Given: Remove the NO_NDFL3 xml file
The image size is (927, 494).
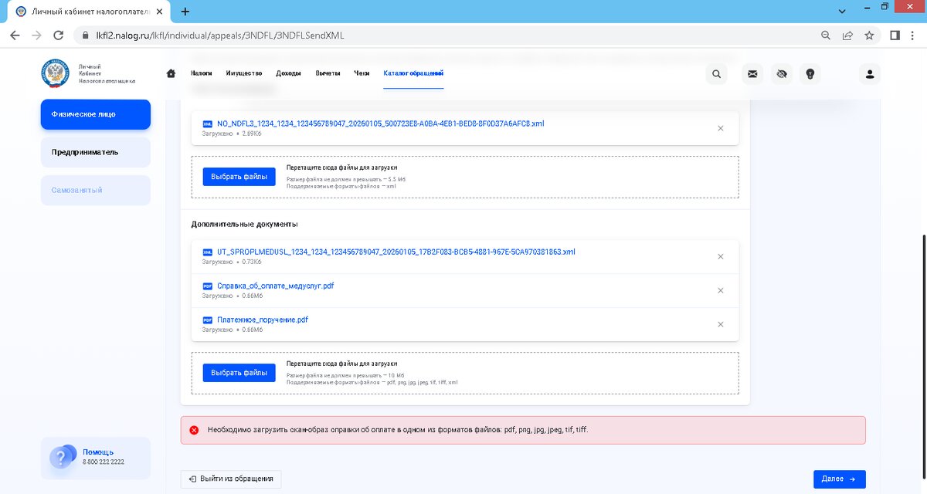Looking at the screenshot, I should (721, 128).
